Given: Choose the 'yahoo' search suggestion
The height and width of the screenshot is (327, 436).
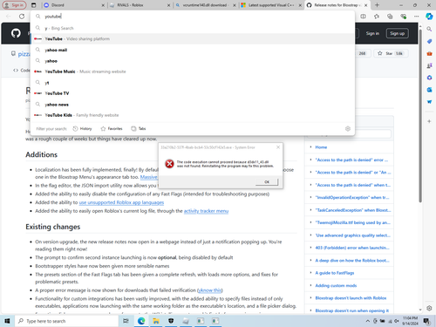Looking at the screenshot, I should coord(192,61).
